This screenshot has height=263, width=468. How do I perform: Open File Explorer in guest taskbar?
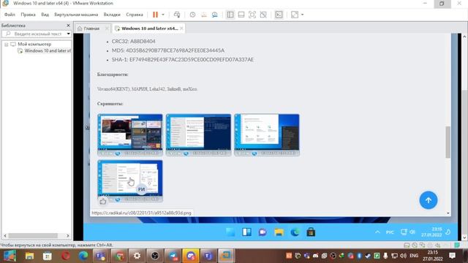coord(279,232)
